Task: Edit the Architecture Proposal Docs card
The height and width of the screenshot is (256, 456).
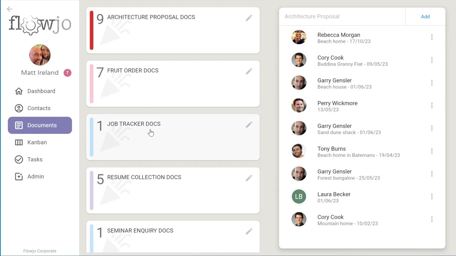Action: 249,18
